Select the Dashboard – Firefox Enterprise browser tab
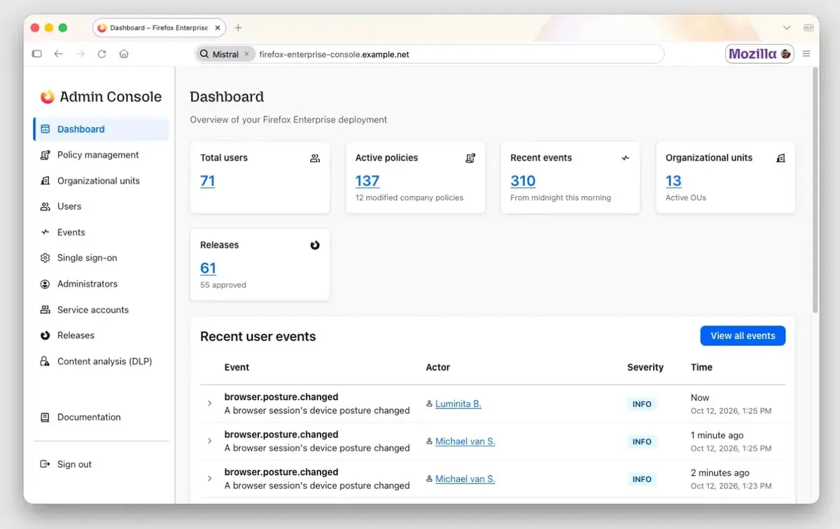 pyautogui.click(x=159, y=28)
